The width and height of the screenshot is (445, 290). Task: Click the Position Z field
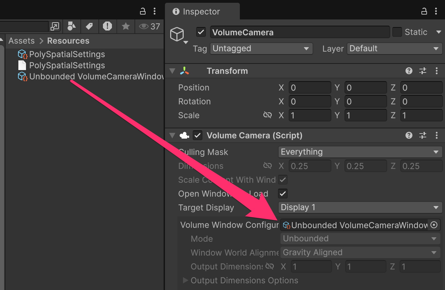(421, 87)
